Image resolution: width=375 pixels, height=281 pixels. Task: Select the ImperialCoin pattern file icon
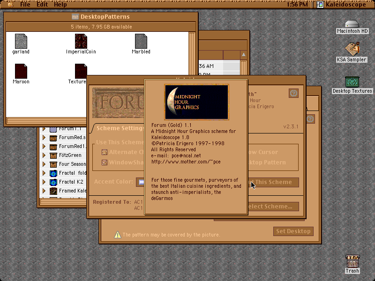(81, 41)
